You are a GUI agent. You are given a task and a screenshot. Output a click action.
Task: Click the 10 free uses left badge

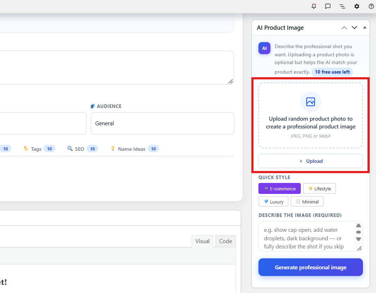click(332, 72)
